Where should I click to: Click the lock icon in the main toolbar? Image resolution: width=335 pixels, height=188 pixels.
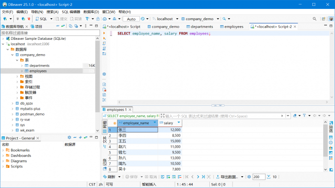[x=98, y=19]
